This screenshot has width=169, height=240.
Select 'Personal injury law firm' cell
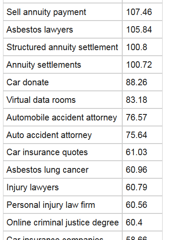click(63, 205)
